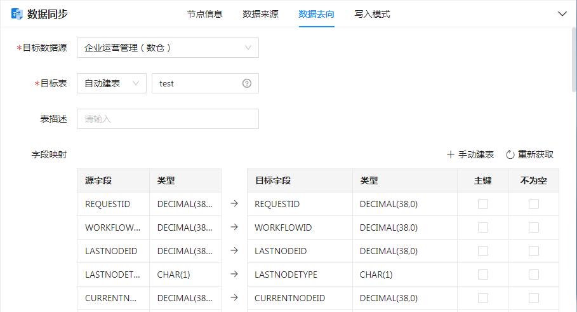The width and height of the screenshot is (577, 312).
Task: Click the mapping arrow in LASTNODETYPE row
Action: coord(234,275)
